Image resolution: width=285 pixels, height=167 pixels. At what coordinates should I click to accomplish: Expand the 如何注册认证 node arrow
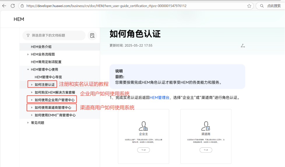coord(32,85)
